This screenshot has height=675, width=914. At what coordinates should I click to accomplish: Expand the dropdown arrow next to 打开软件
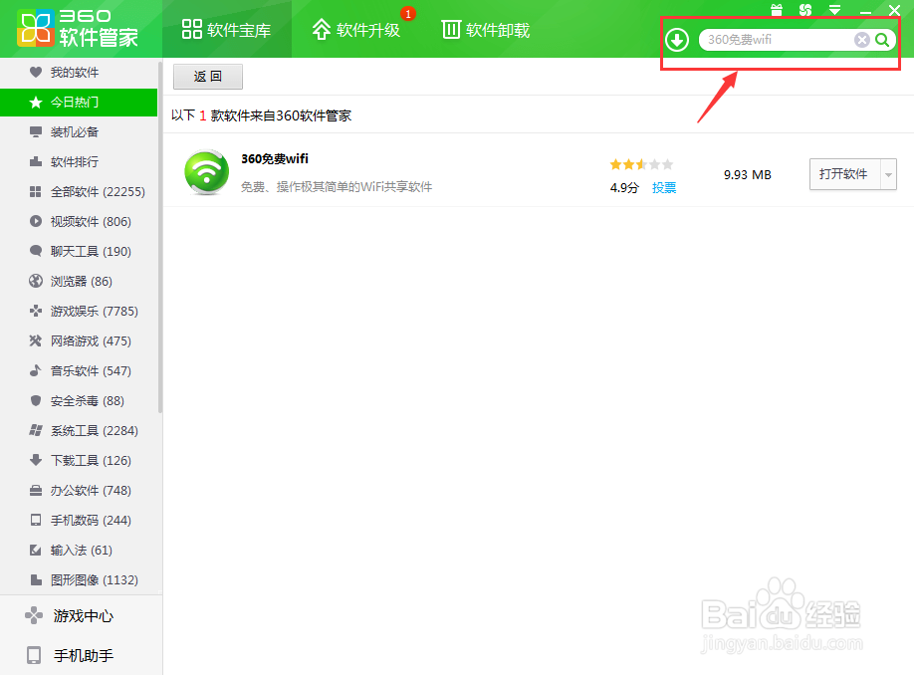[x=888, y=174]
